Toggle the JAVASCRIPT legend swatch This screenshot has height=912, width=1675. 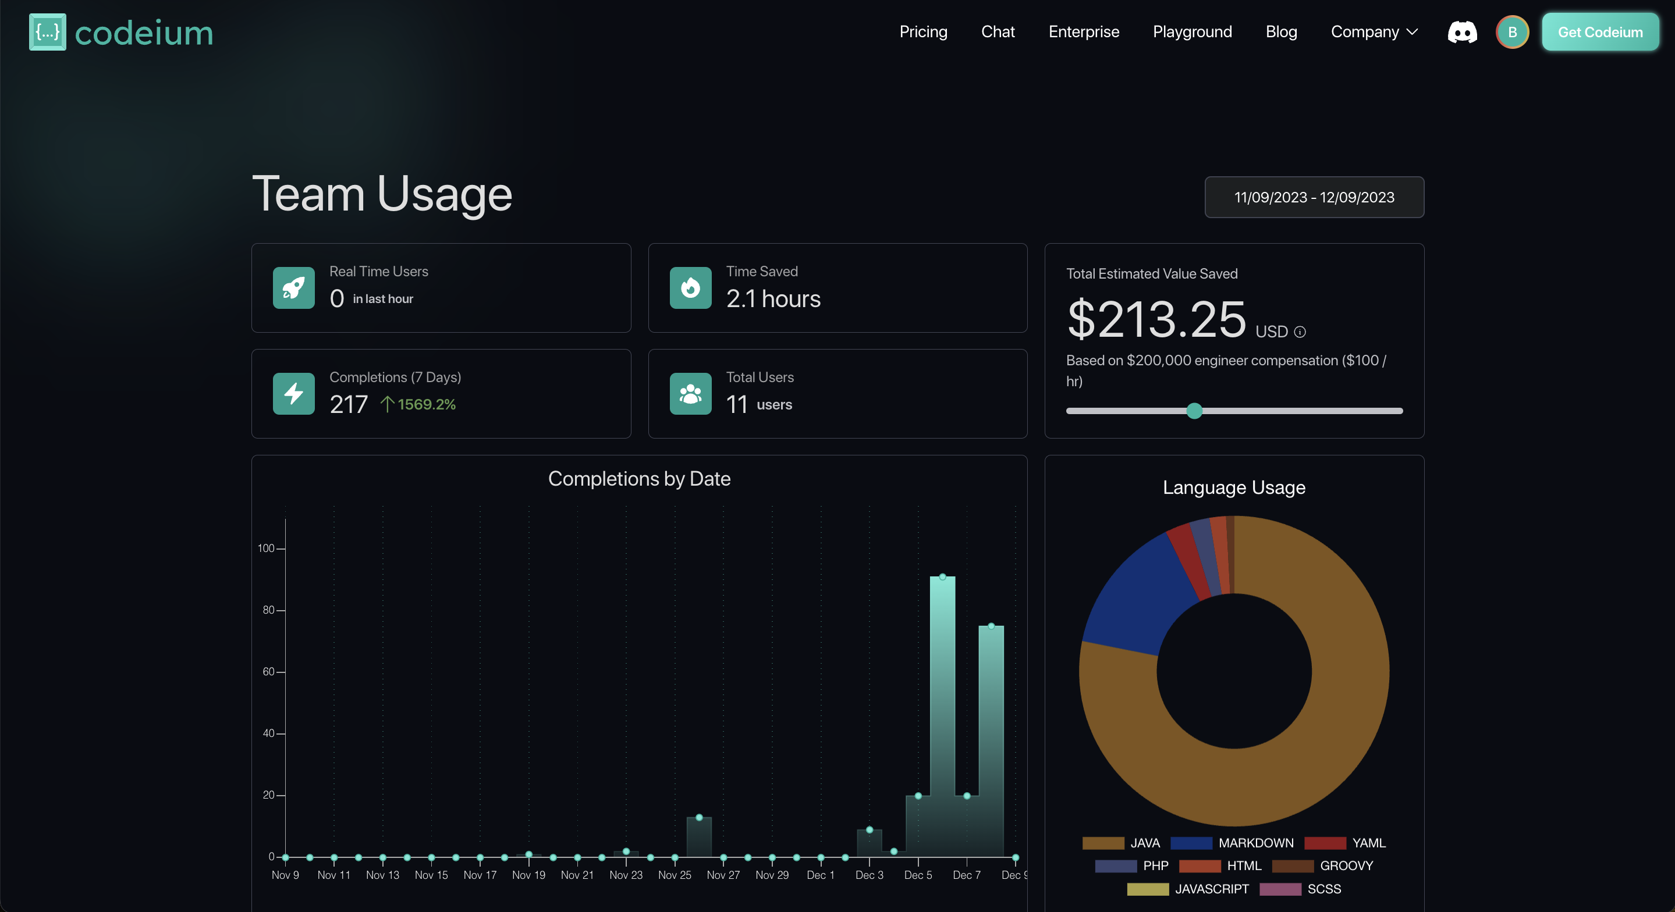(x=1148, y=889)
